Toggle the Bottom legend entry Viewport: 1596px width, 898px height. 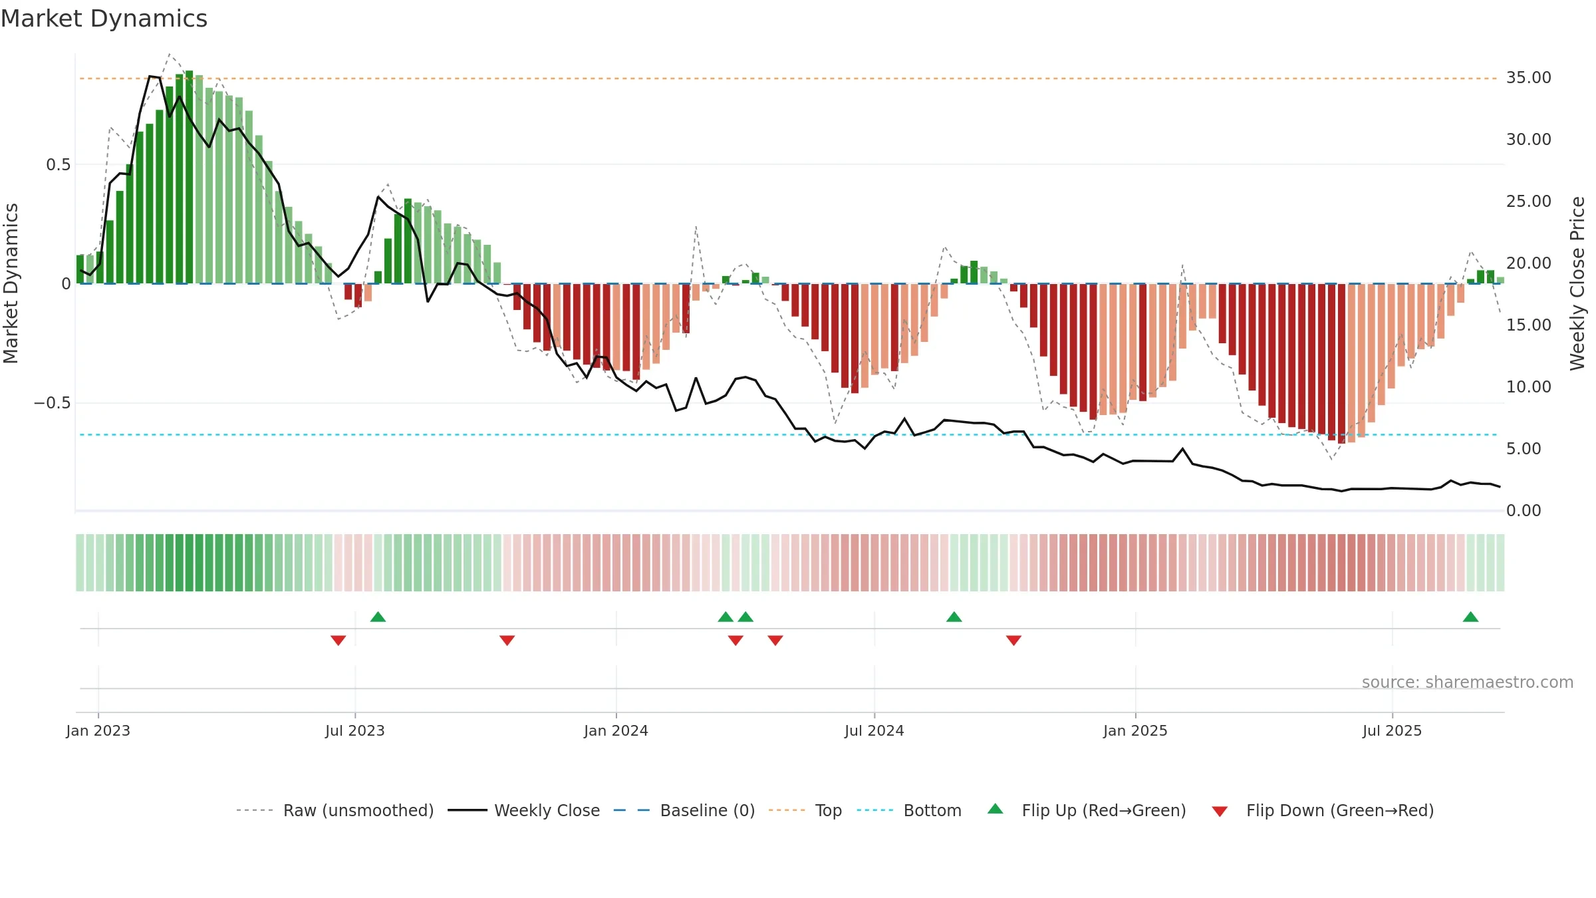tap(909, 810)
